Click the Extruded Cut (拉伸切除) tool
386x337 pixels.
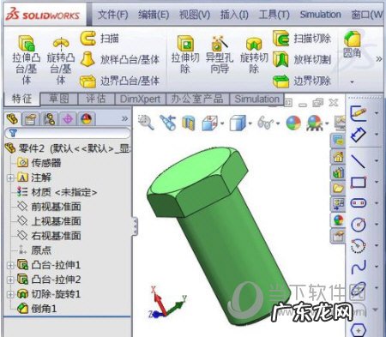click(x=185, y=54)
